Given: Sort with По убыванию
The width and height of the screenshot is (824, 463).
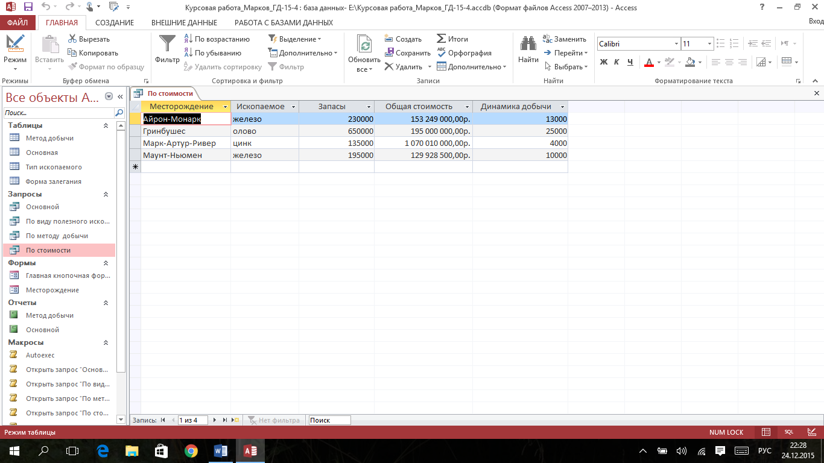Looking at the screenshot, I should pyautogui.click(x=212, y=53).
